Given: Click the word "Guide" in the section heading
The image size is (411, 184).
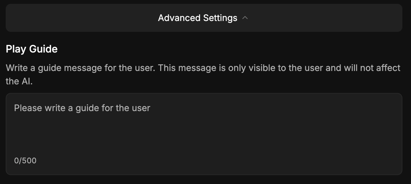Looking at the screenshot, I should (43, 49).
